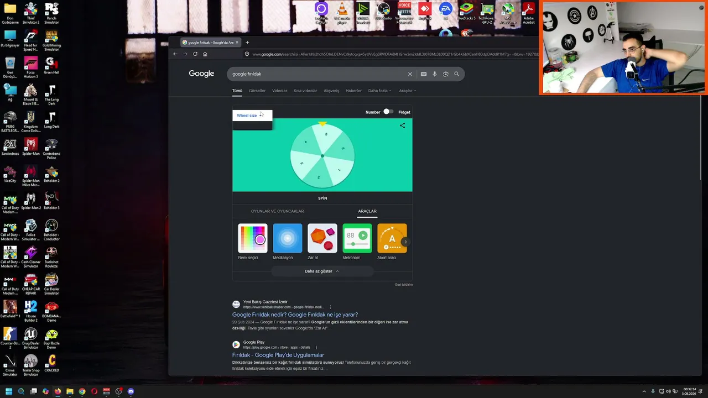
Task: Select the PUBG Battlegrounds desktop icon
Action: pyautogui.click(x=10, y=121)
